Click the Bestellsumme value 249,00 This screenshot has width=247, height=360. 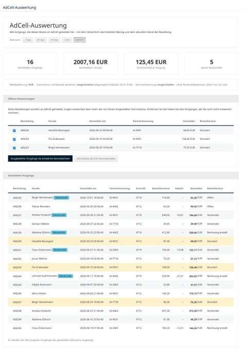coord(166,215)
